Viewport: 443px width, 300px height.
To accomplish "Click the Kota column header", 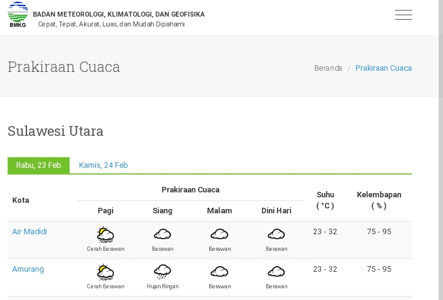I will coord(21,200).
